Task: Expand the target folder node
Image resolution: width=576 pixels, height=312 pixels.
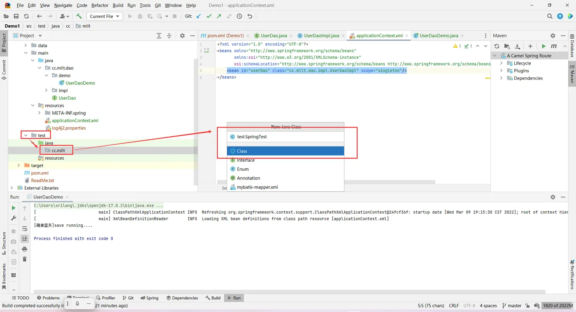Action: click(x=19, y=165)
